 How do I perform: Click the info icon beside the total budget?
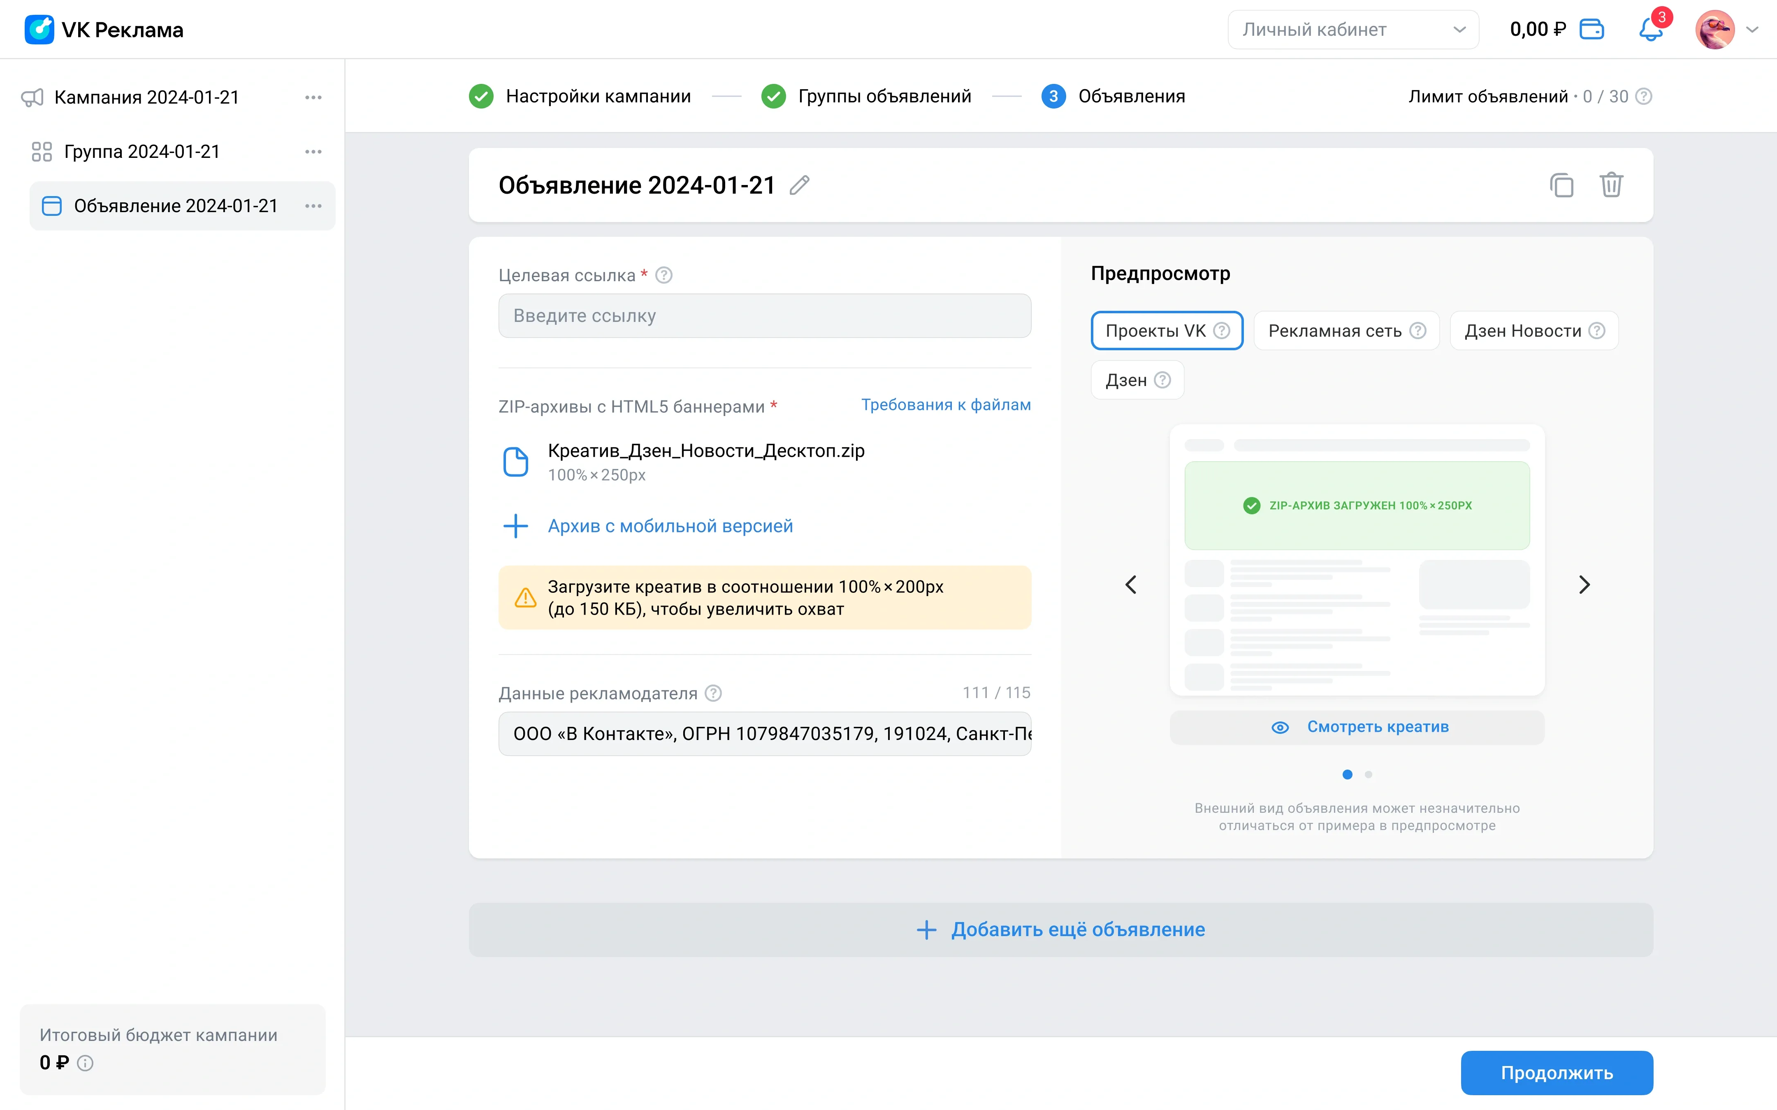(85, 1063)
